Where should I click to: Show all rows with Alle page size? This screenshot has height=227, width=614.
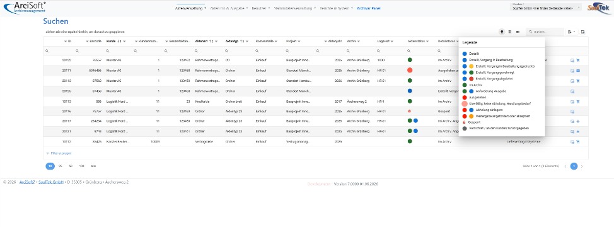[93, 166]
